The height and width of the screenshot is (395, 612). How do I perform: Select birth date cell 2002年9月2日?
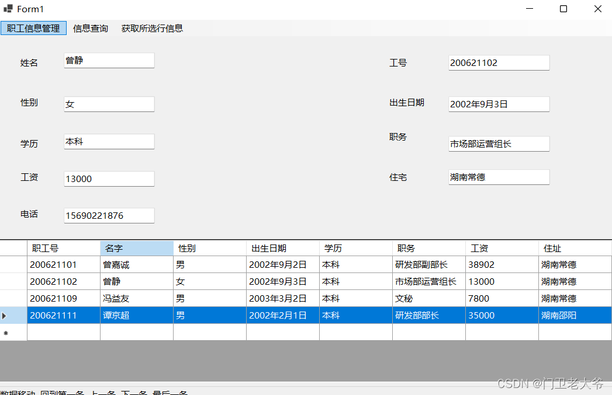pos(282,264)
